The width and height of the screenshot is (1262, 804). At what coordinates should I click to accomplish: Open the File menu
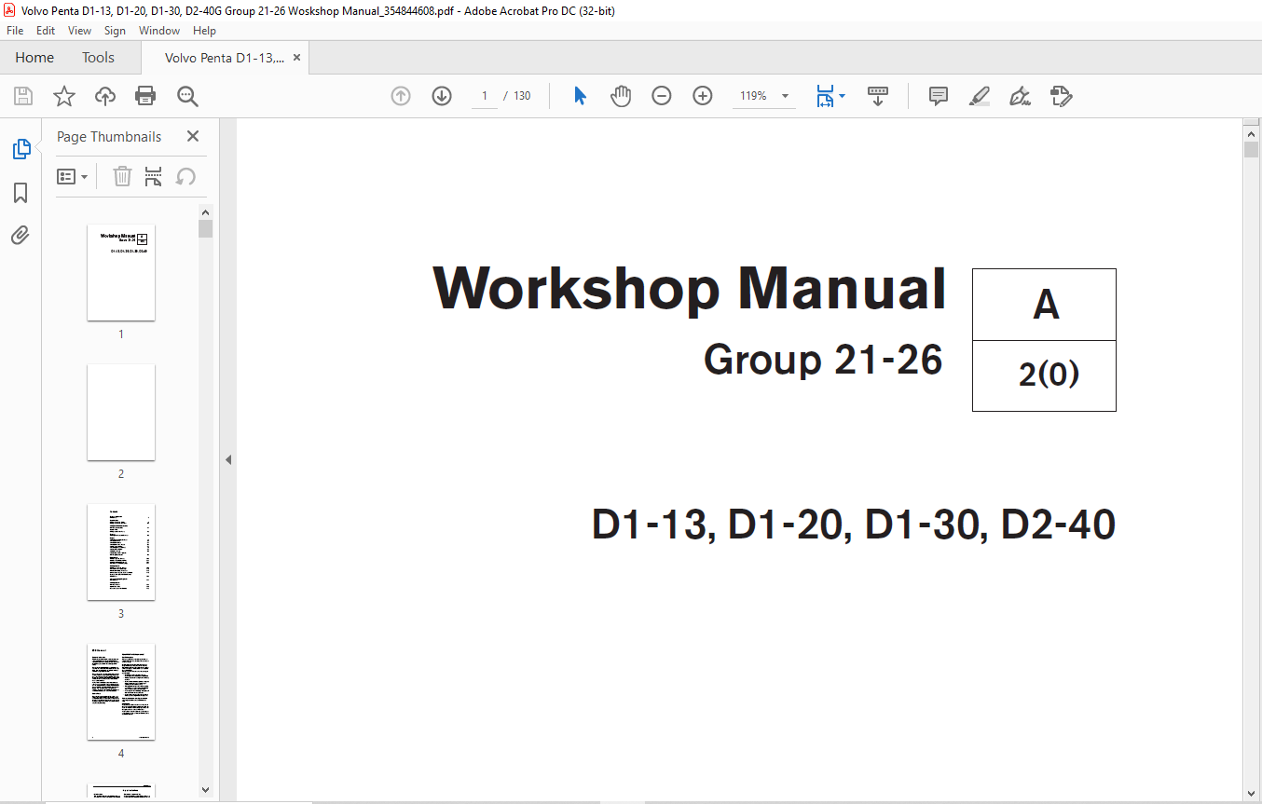pyautogui.click(x=15, y=31)
